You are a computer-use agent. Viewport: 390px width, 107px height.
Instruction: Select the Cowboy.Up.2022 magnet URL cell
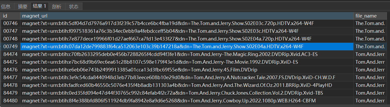pyautogui.click(x=169, y=101)
